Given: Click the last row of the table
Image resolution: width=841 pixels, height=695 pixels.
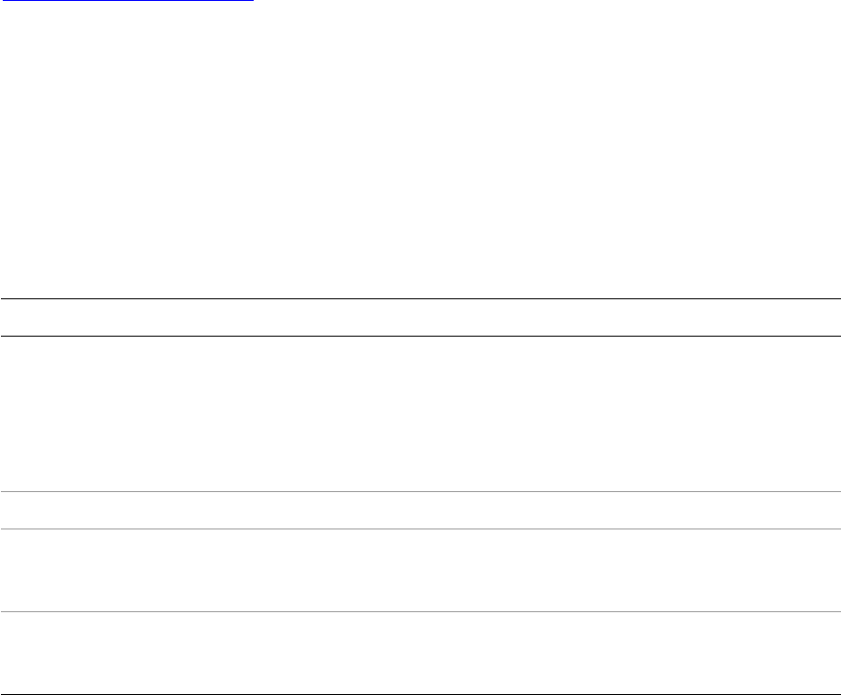Looking at the screenshot, I should [420, 653].
